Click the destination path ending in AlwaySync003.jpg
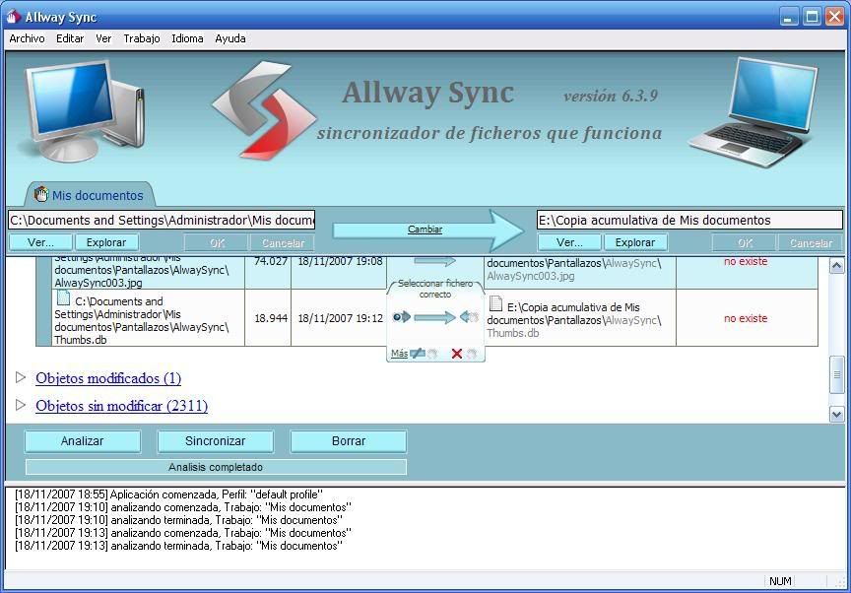The image size is (851, 593). point(573,270)
